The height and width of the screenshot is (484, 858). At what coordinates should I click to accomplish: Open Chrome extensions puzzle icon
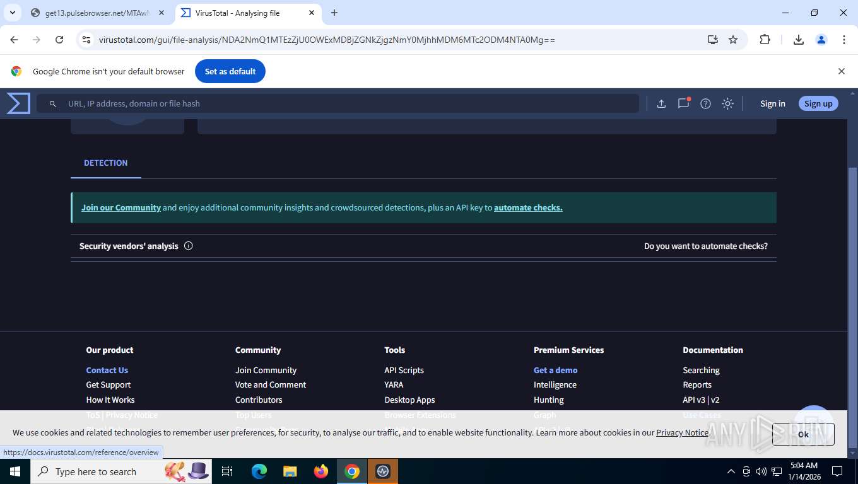click(x=765, y=40)
